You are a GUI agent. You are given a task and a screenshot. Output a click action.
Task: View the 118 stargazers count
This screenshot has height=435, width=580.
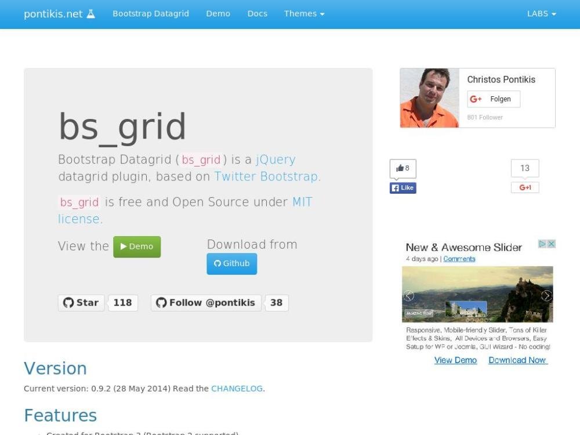pyautogui.click(x=122, y=303)
